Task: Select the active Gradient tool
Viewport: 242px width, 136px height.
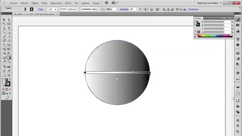Action: click(x=9, y=58)
